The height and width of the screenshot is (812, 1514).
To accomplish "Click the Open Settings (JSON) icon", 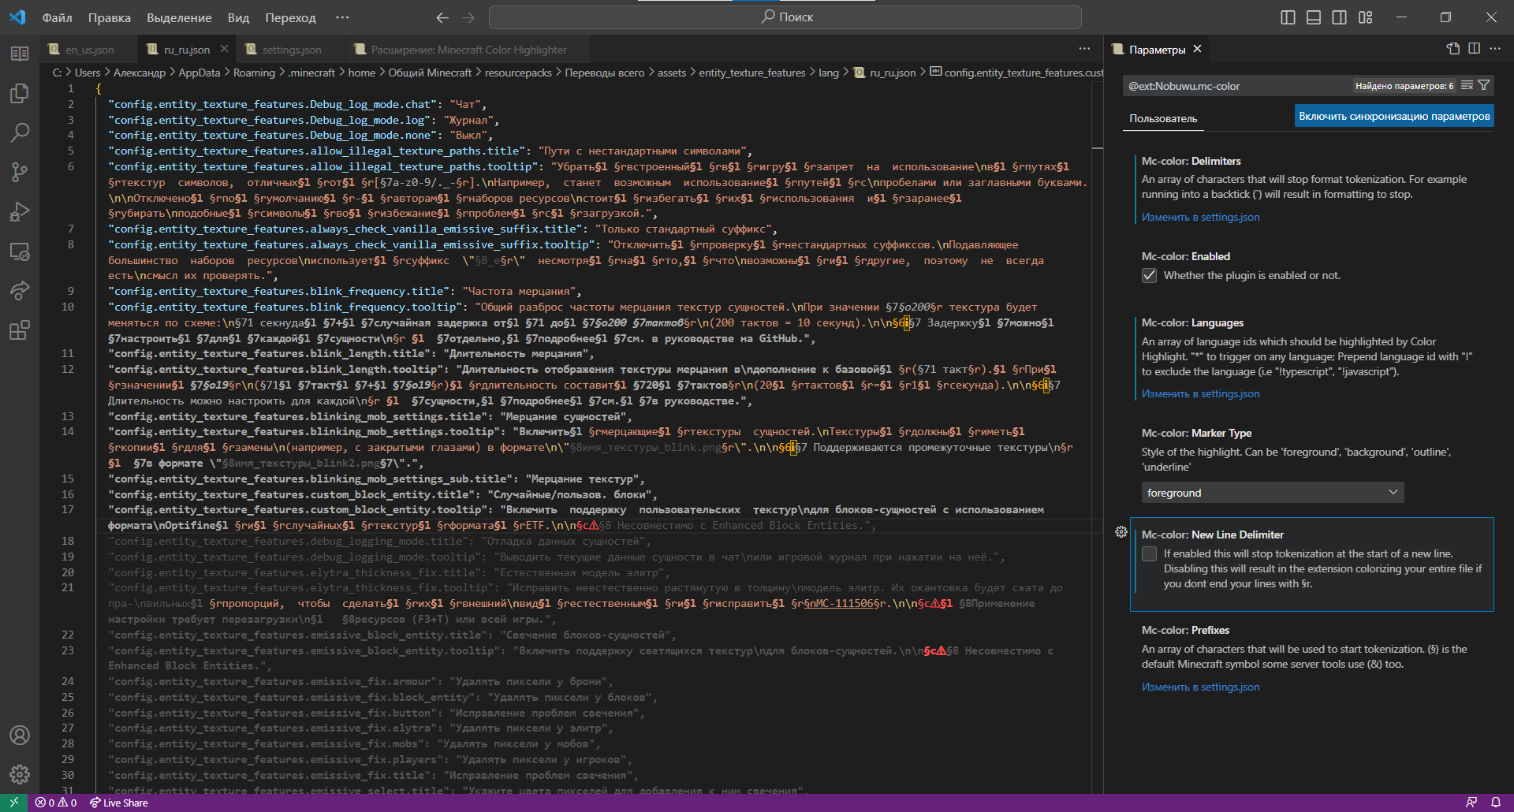I will tap(1453, 48).
